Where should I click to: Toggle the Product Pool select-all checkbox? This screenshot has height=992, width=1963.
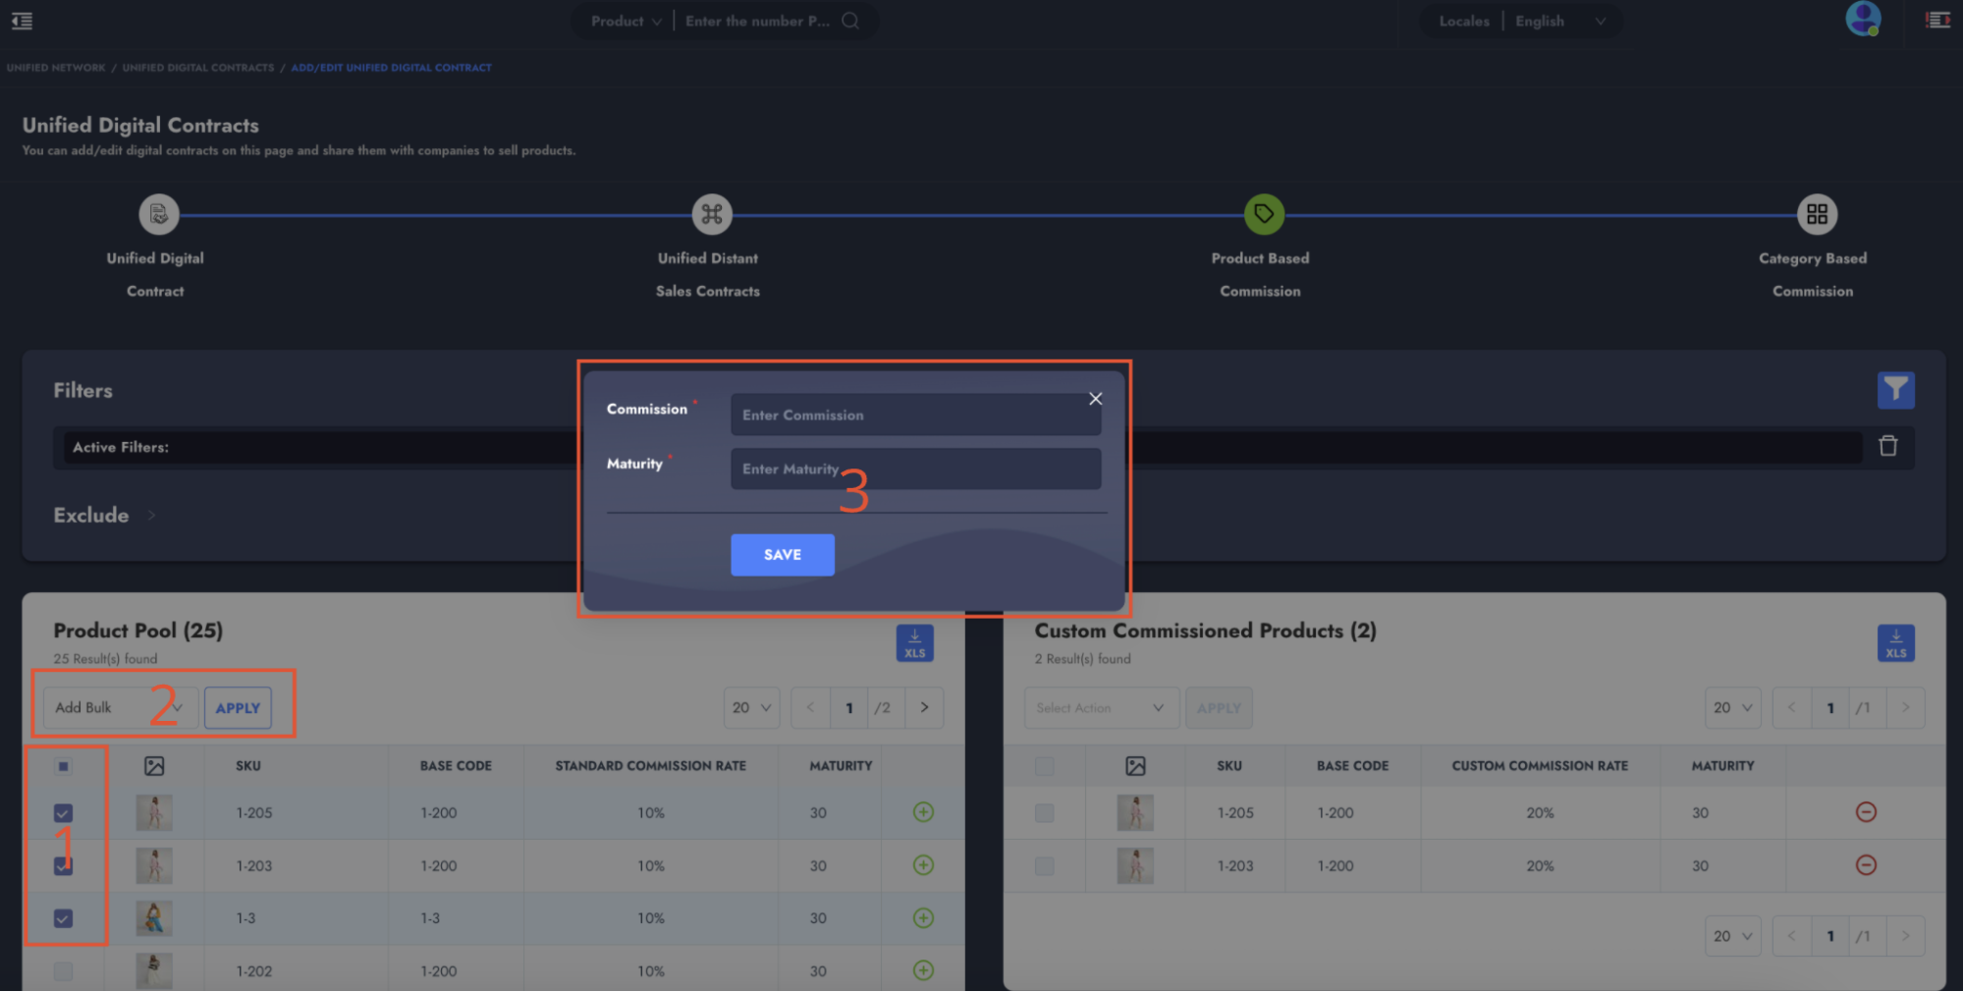(x=63, y=766)
